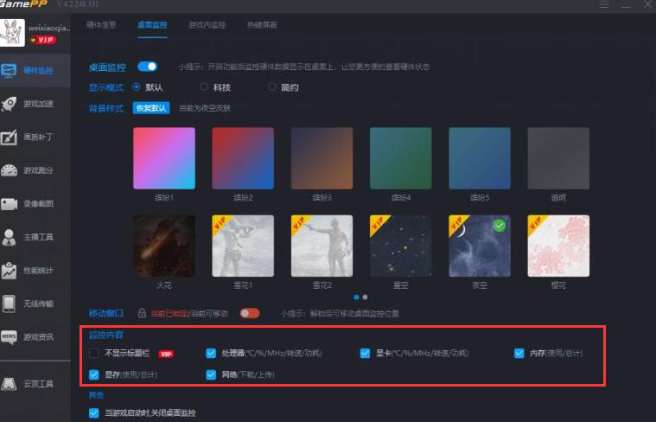The image size is (656, 422).
Task: Click the 当前为夜空皮肤 status text
Action: point(205,108)
